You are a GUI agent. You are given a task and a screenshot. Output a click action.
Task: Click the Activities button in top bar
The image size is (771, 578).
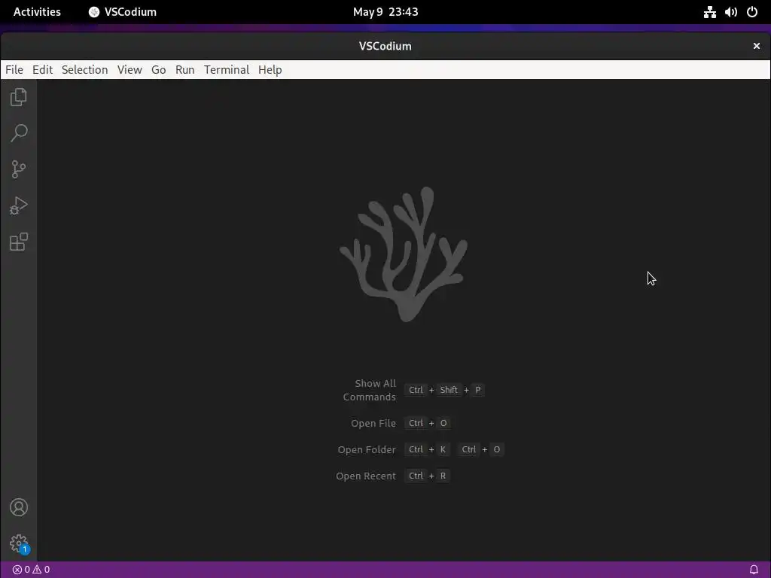coord(37,12)
